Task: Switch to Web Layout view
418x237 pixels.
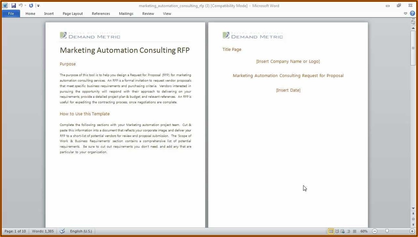Action: (343, 231)
